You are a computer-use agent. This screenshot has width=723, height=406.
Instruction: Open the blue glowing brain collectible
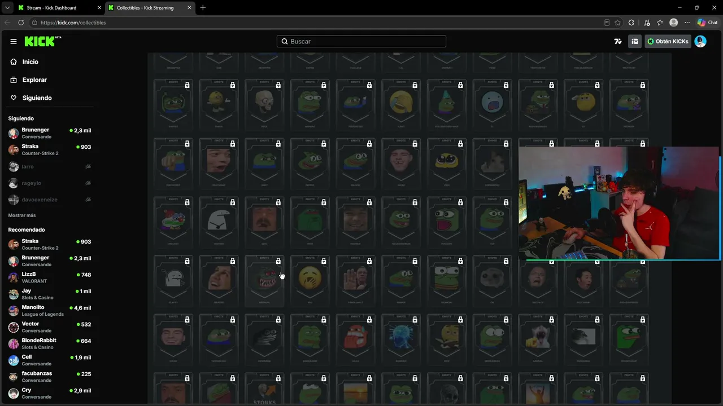(x=401, y=339)
